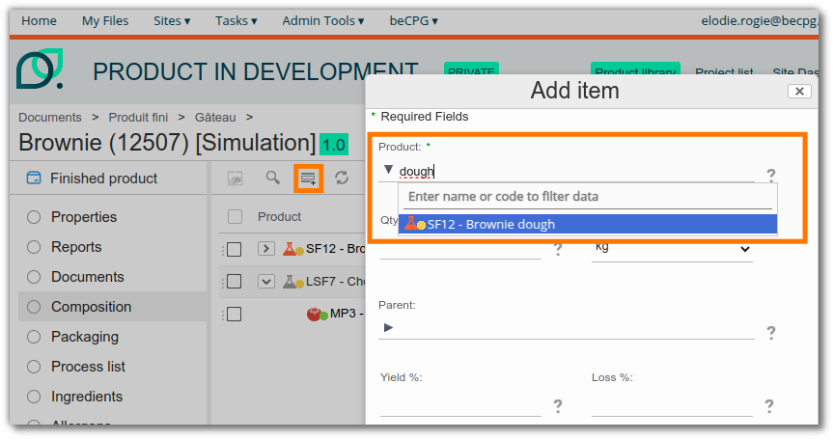Click the Qty input field

pyautogui.click(x=460, y=250)
